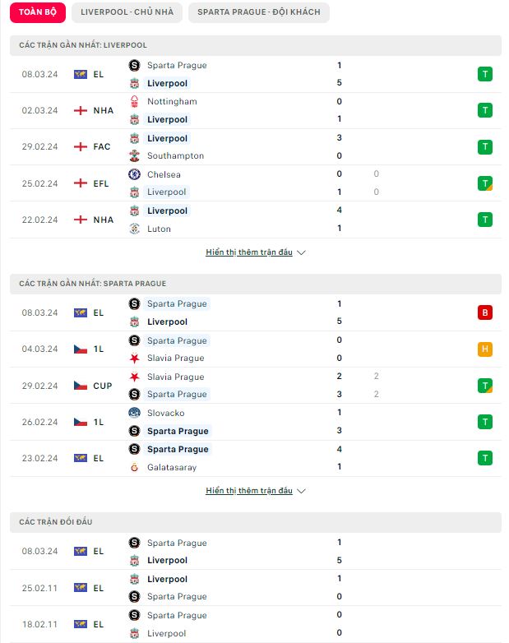Click the Chelsea club crest icon
509x643 pixels.
coord(134,174)
